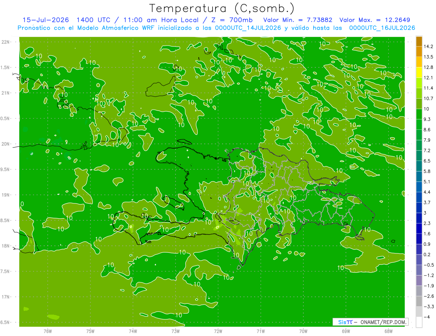Click the '74W' longitude label
The image size is (436, 336).
coord(133,331)
